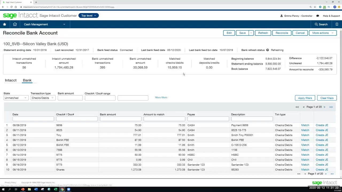This screenshot has height=192, width=342.
Task: Match the HSBC 50.00 transaction
Action: point(305,155)
